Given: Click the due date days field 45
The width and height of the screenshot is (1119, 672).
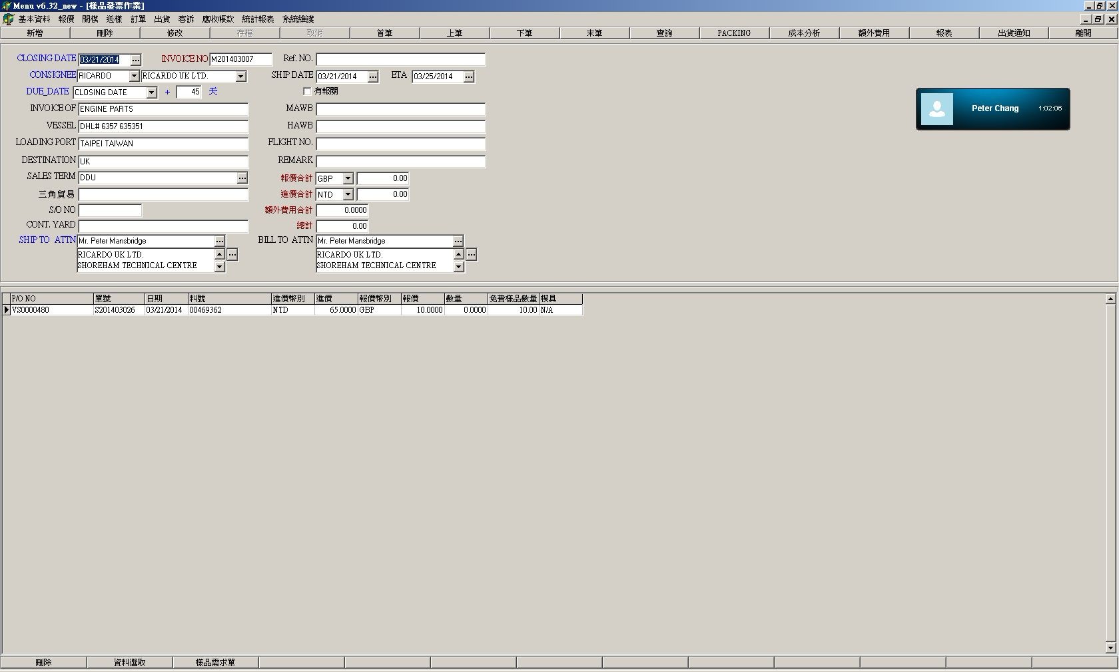Looking at the screenshot, I should pyautogui.click(x=189, y=92).
